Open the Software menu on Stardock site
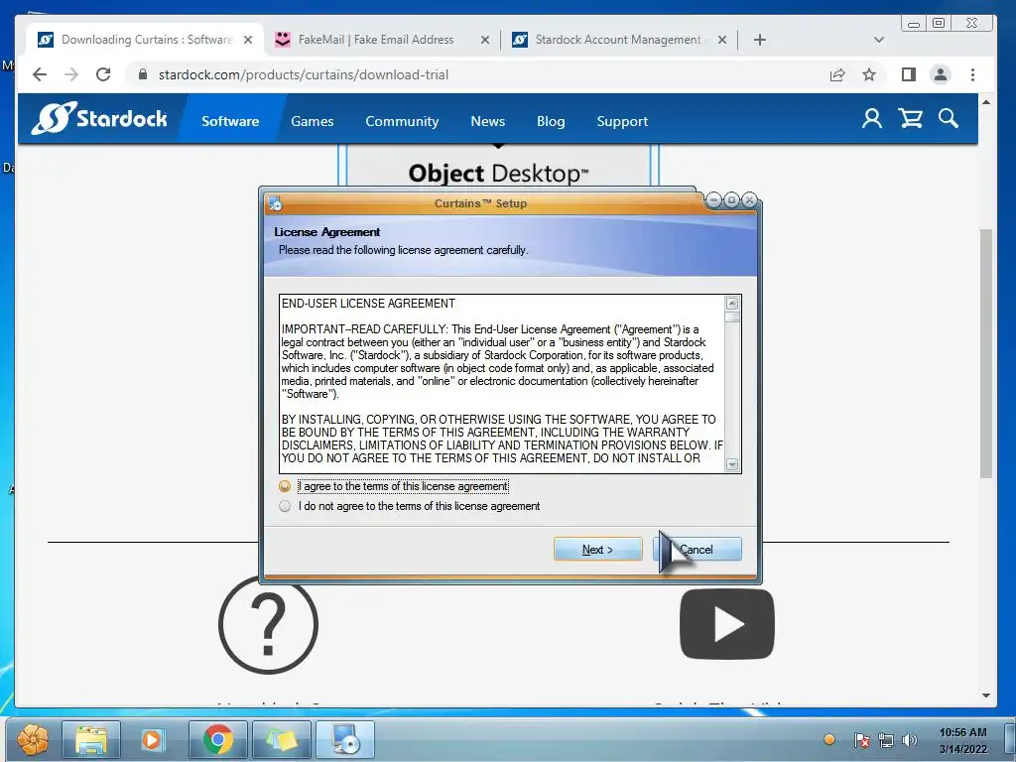 point(230,121)
